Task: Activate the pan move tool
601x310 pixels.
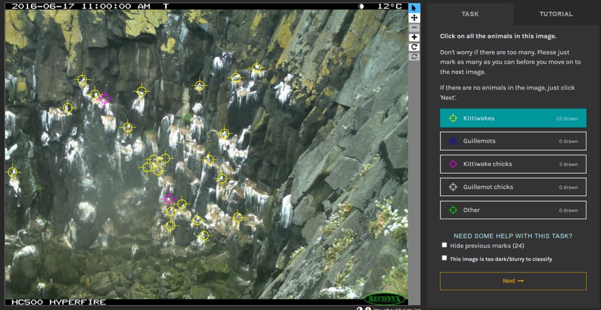Action: coord(414,18)
